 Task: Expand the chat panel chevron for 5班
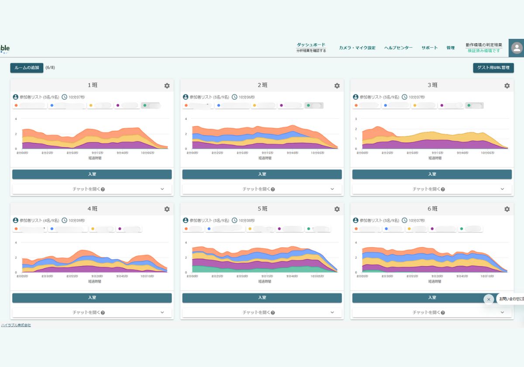tap(332, 312)
